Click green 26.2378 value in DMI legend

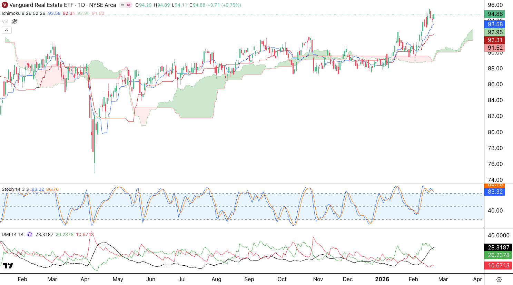coord(65,234)
